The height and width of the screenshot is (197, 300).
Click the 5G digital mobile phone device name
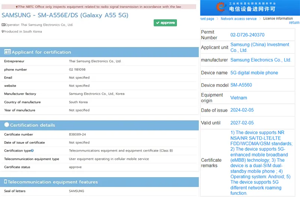click(x=254, y=73)
